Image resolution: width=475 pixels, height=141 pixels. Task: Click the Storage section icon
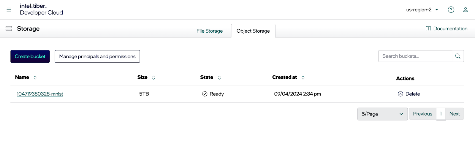pos(9,28)
